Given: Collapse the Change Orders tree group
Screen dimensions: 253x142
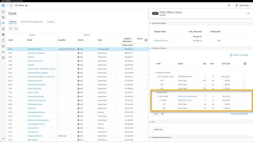Looking at the screenshot, I should (x=155, y=92).
